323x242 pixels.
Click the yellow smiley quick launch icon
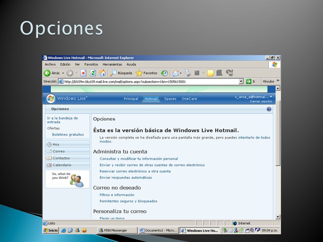(x=84, y=231)
